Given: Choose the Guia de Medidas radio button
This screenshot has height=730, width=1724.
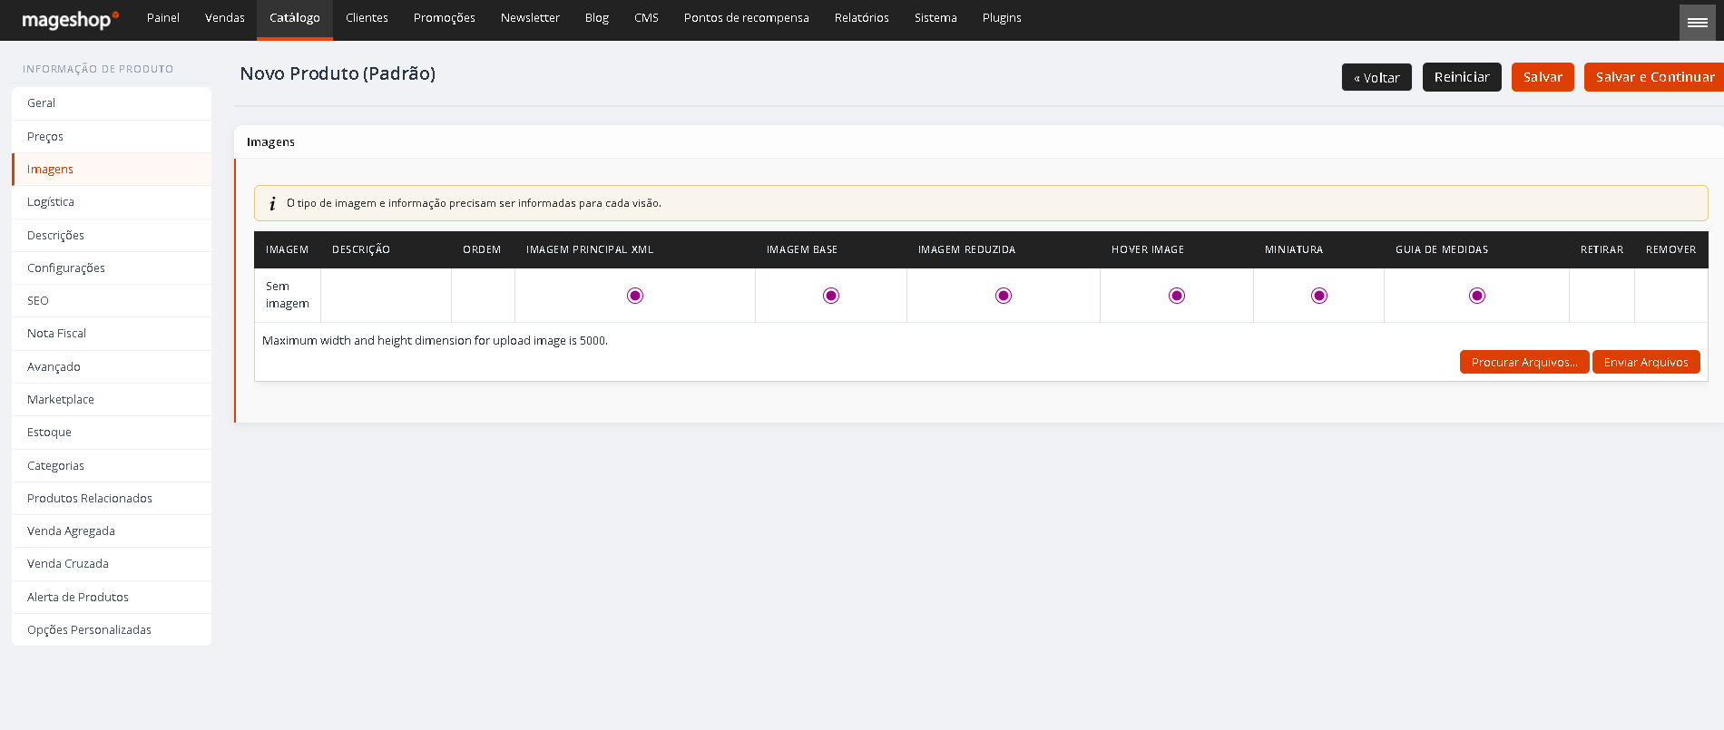Looking at the screenshot, I should pos(1477,296).
